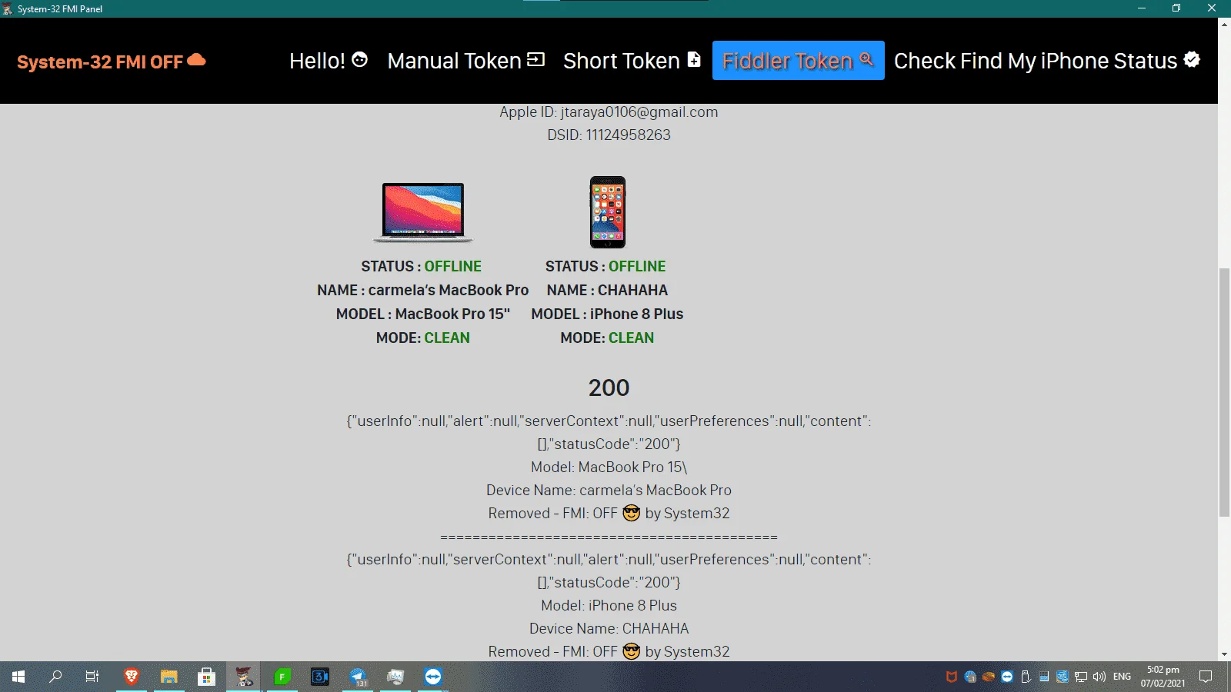
Task: Click 'Model: iPhone 8 Plus' log line
Action: (x=609, y=605)
